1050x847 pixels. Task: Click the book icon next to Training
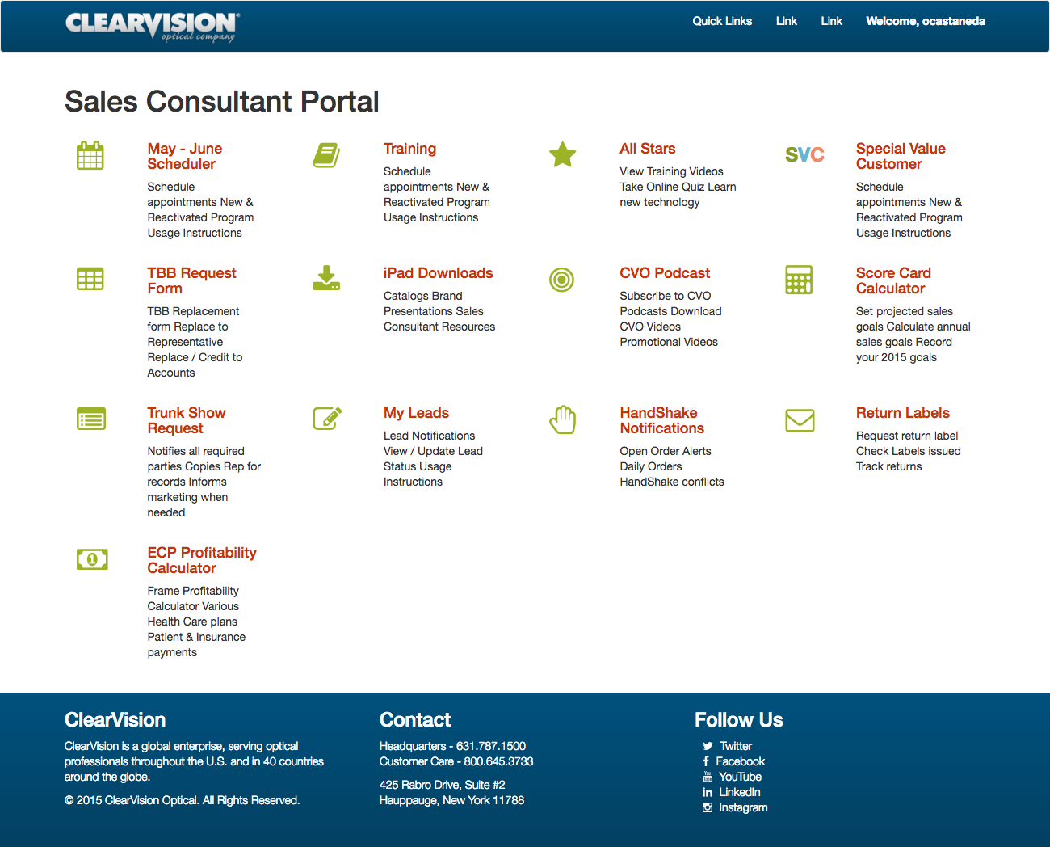[x=326, y=155]
